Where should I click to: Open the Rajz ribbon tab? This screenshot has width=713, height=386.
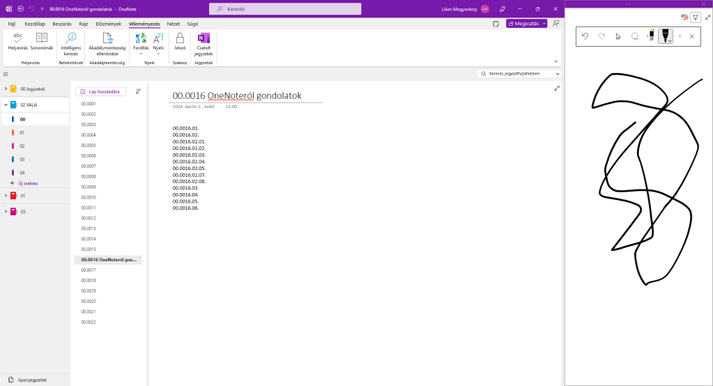pyautogui.click(x=83, y=24)
